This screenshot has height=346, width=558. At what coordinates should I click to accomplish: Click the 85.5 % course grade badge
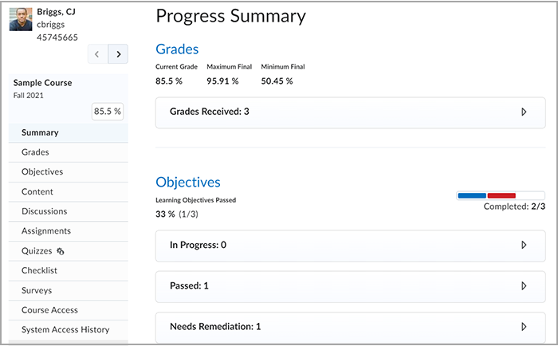coord(108,112)
